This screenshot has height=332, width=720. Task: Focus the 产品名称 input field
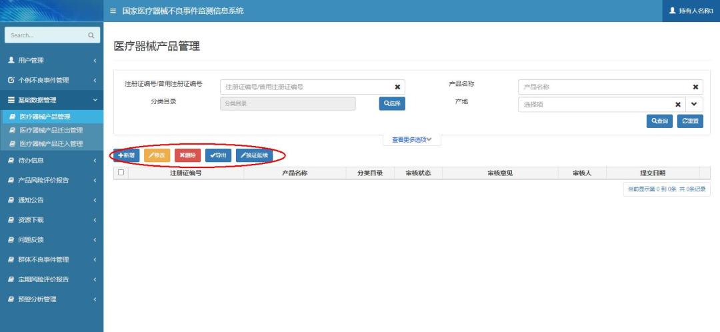point(610,87)
